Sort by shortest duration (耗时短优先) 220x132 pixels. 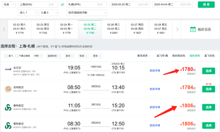[x=179, y=56]
